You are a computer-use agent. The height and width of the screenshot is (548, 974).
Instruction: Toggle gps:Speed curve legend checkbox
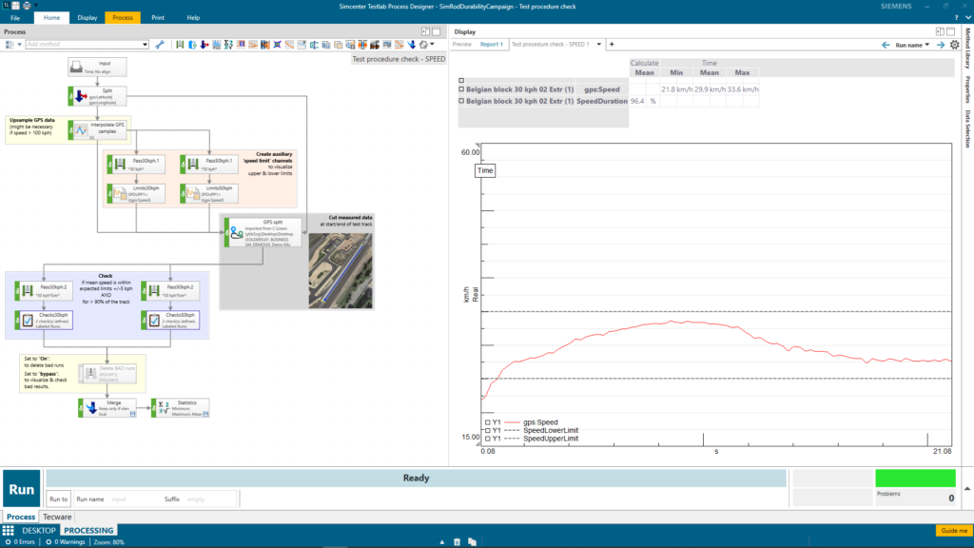(x=488, y=421)
